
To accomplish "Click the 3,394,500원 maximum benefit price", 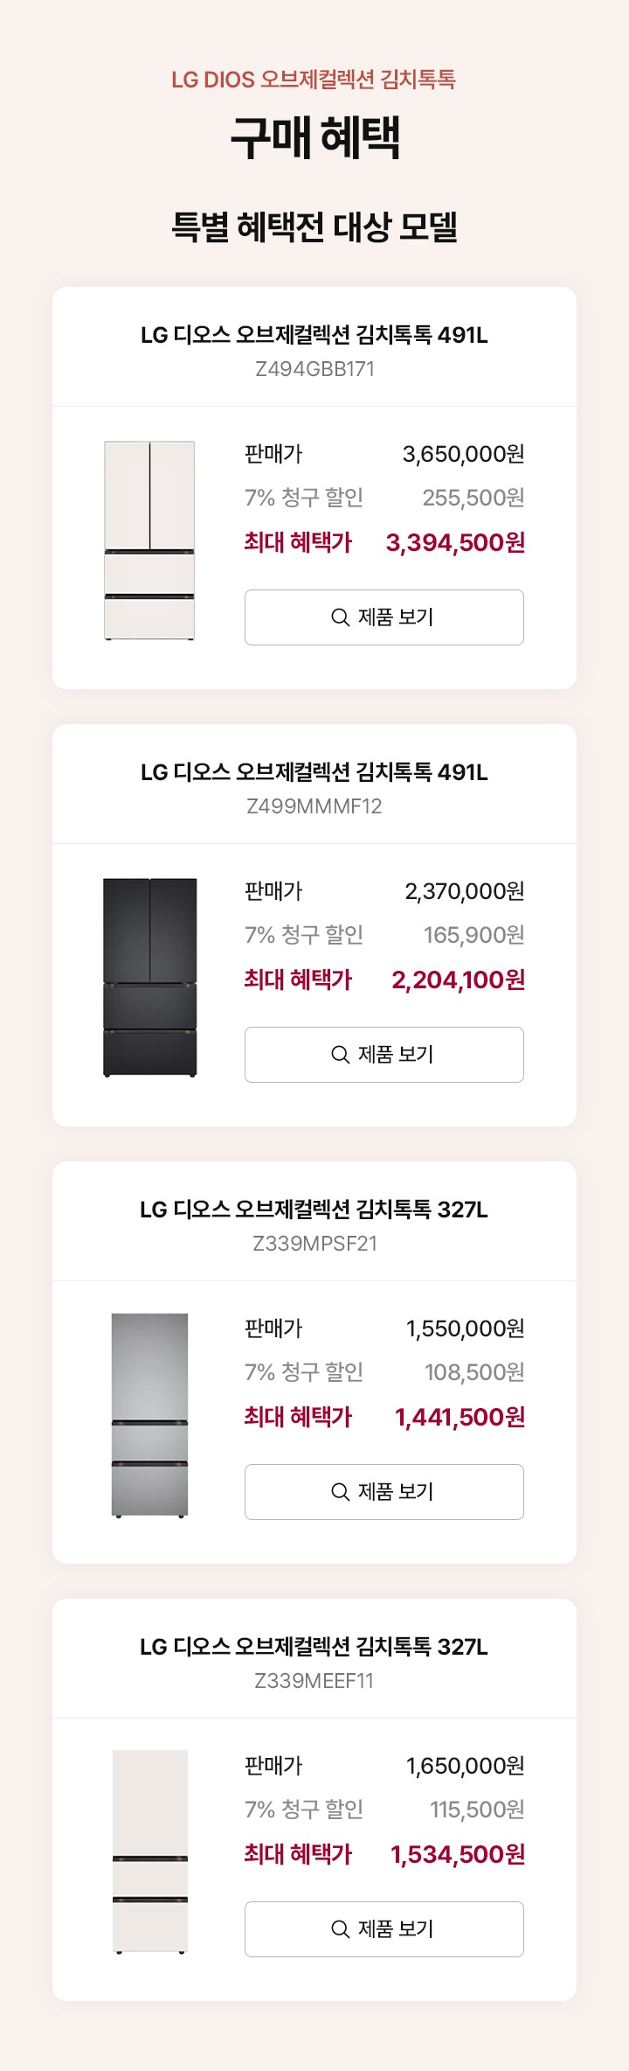I will (x=455, y=543).
